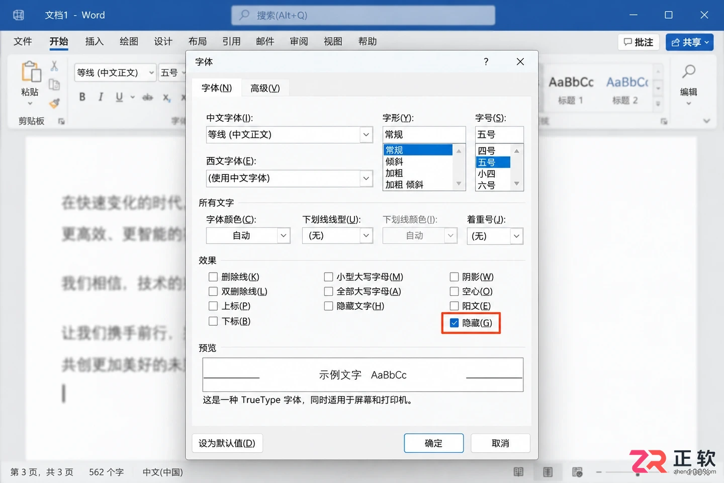Switch to read mode view in status bar
Screen dimensions: 724x483
coord(518,472)
